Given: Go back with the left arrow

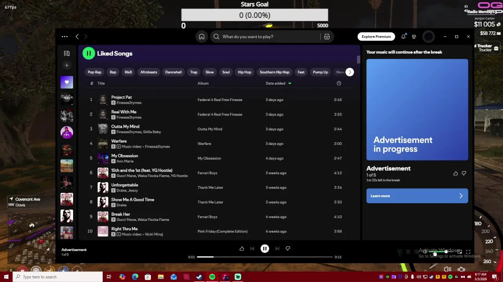Looking at the screenshot, I should point(77,36).
